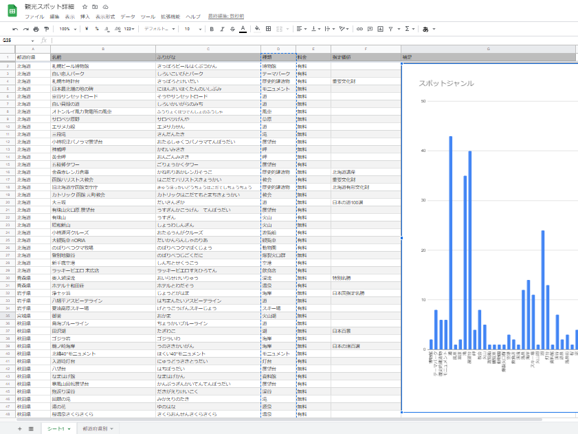Click the add new sheet button
The image size is (578, 434).
pyautogui.click(x=19, y=428)
